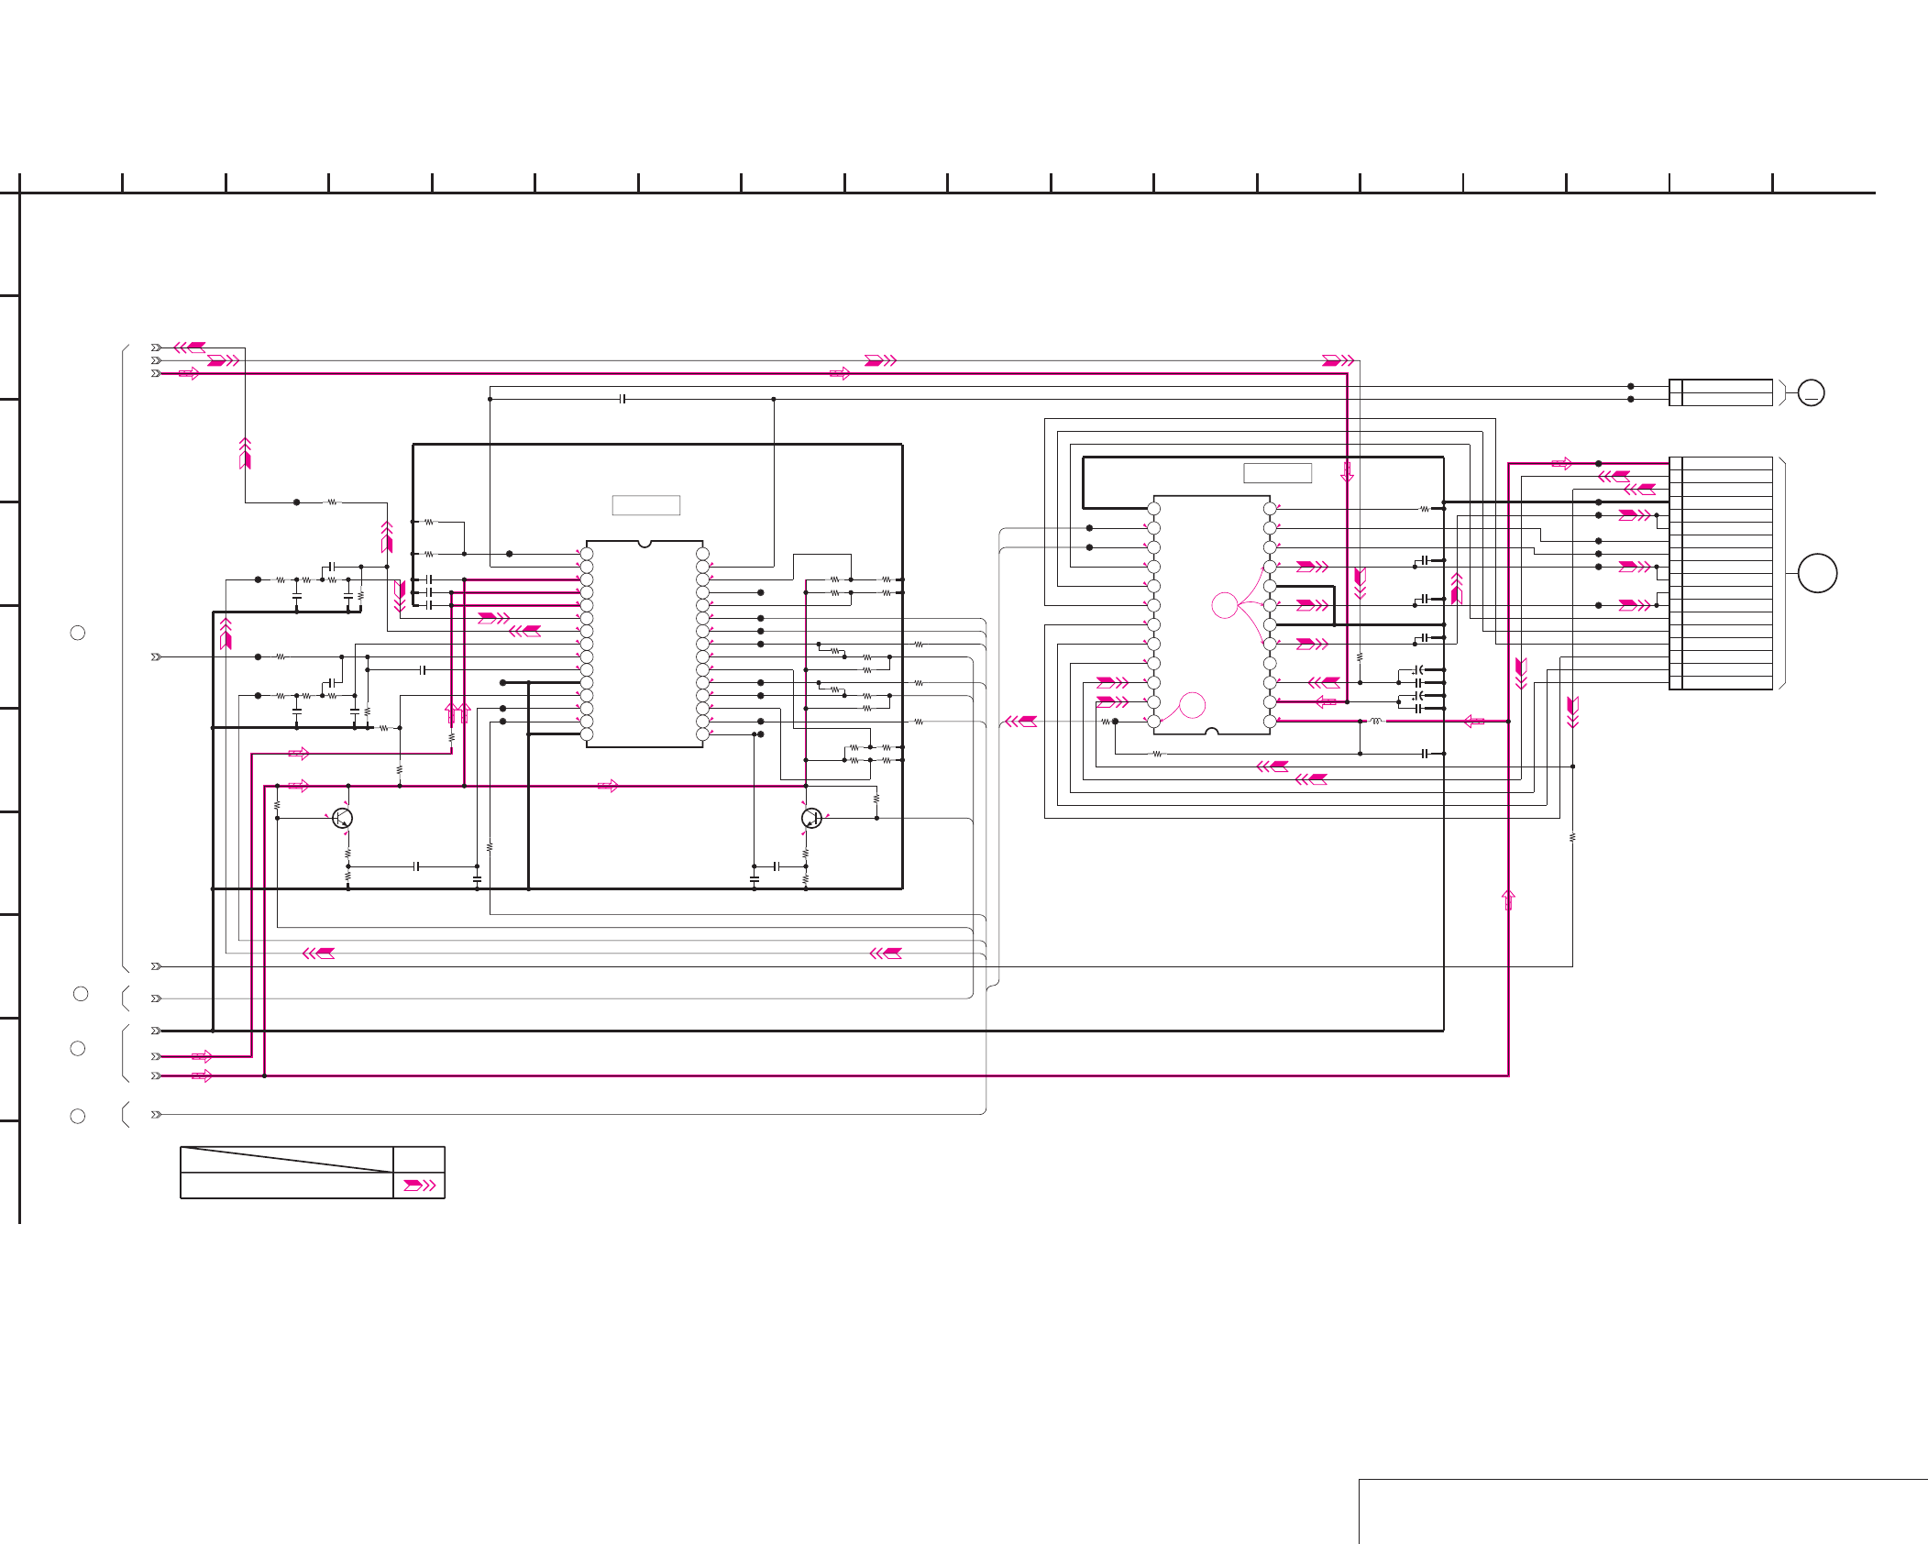The height and width of the screenshot is (1544, 1928).
Task: Click the capacitor symbol on the long line above the left IC
Action: pos(622,399)
